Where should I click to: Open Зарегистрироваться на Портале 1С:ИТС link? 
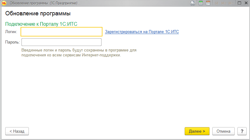142,32
